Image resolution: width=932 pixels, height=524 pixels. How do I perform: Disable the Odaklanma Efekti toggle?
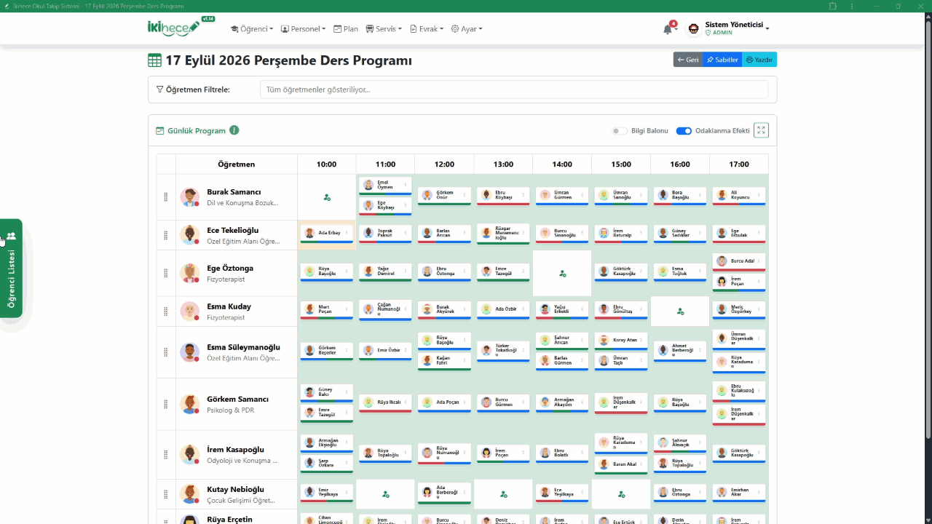click(x=684, y=131)
